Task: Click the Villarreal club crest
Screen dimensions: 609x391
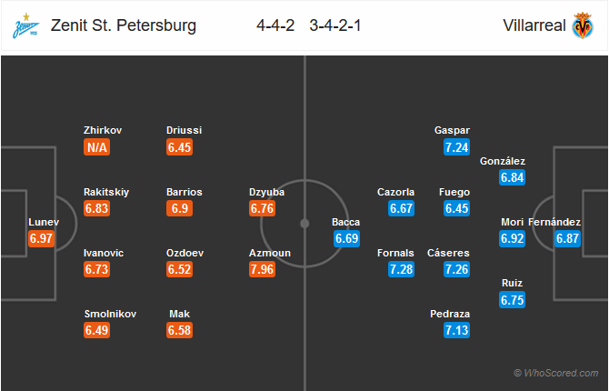Action: click(583, 25)
